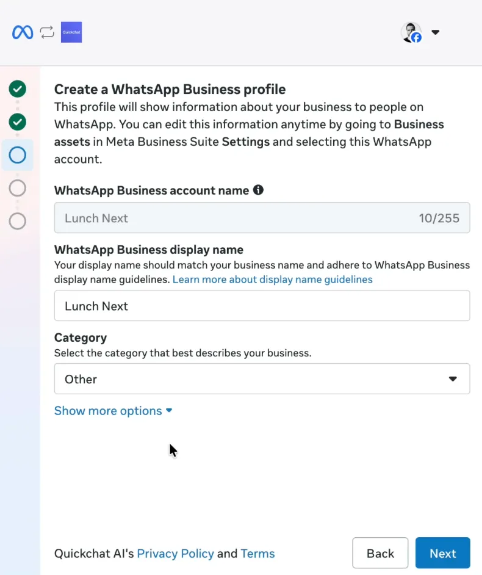
Task: Click the purple Quickchat app logo
Action: click(71, 32)
